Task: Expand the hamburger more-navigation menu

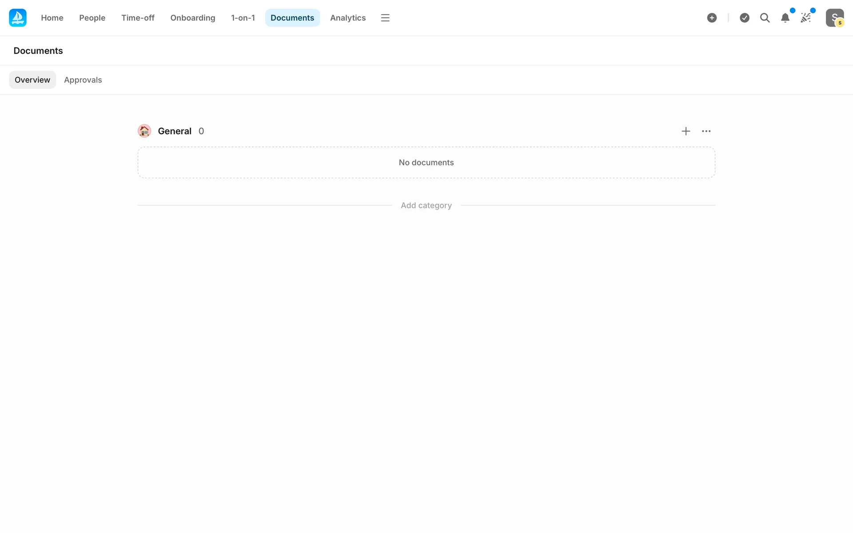Action: click(385, 18)
